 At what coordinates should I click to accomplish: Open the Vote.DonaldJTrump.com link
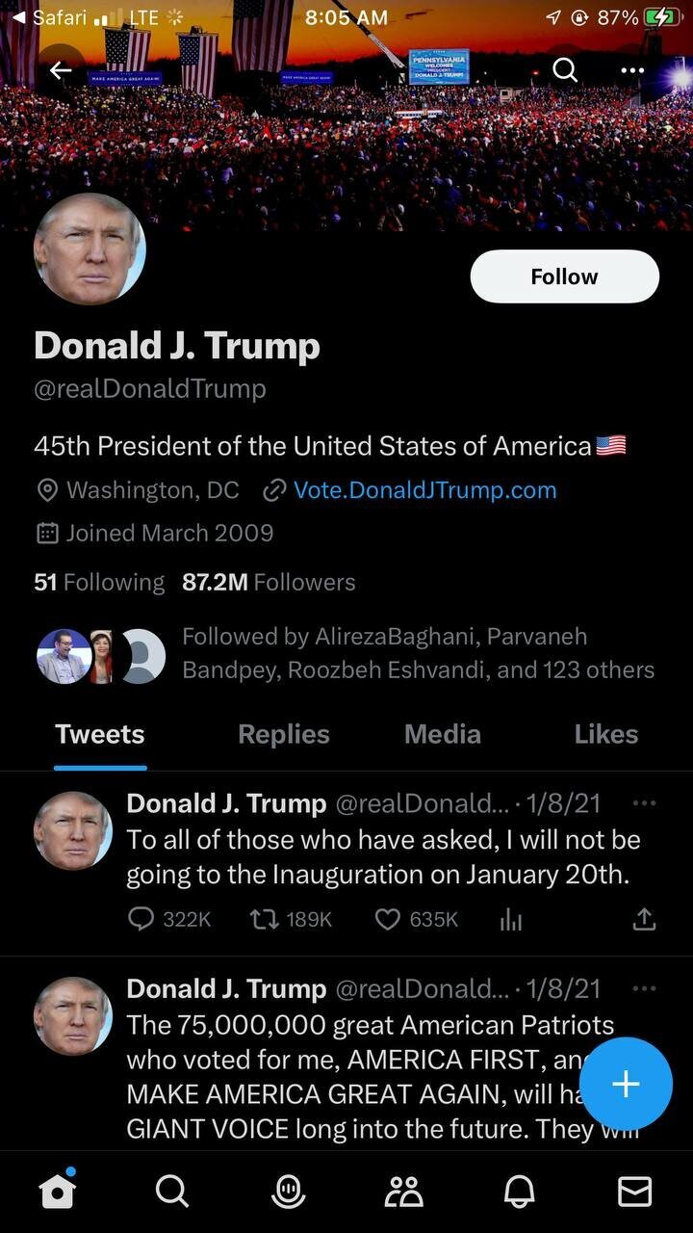(x=424, y=489)
